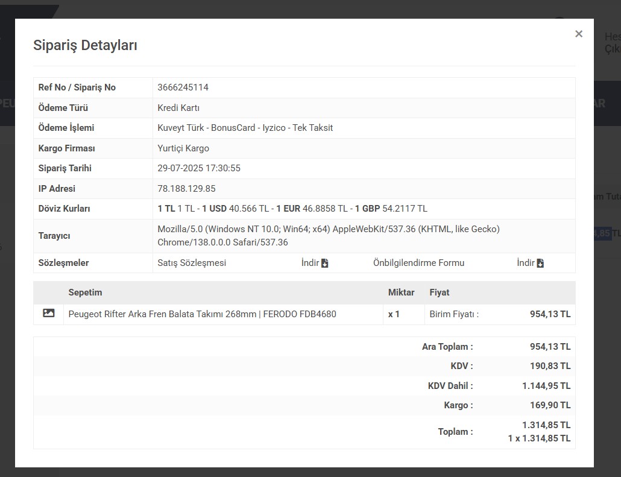Click the Fiyat column header

coord(440,292)
